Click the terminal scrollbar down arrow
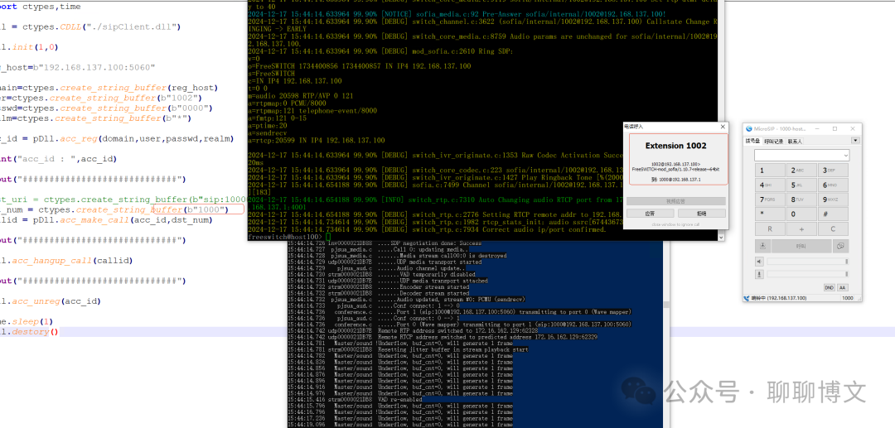The height and width of the screenshot is (428, 895). [x=720, y=237]
